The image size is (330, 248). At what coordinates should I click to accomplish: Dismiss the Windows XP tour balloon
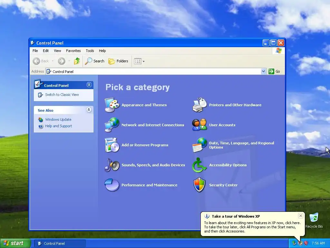pos(301,215)
